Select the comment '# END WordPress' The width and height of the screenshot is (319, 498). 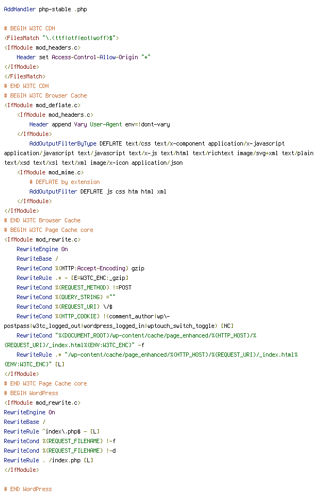tap(28, 489)
